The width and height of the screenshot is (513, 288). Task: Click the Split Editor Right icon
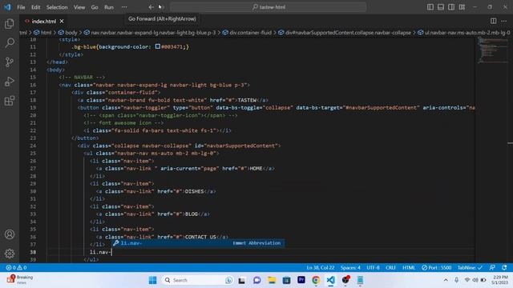[x=493, y=21]
